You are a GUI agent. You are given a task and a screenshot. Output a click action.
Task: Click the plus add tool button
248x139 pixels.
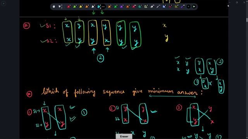point(188,7)
